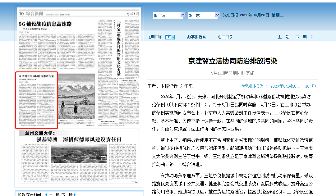Open the 《光明日报》 source link
Image resolution: width=336 pixels, height=196 pixels.
(x=251, y=86)
